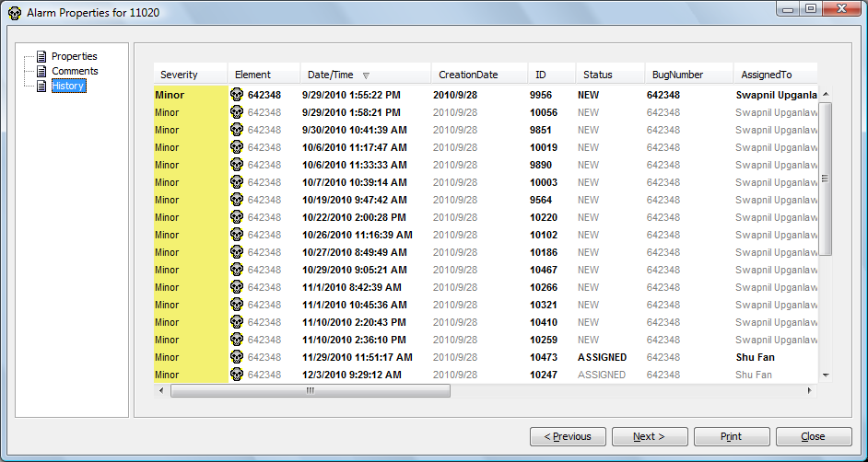Click the ID cell 9851
Screen dimensions: 868x462
[541, 130]
